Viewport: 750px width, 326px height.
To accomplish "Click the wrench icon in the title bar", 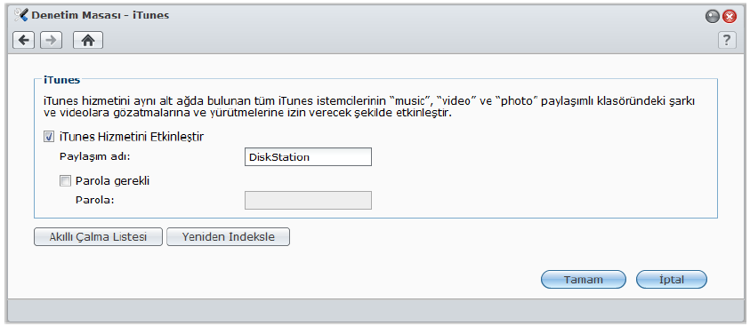I will [21, 15].
